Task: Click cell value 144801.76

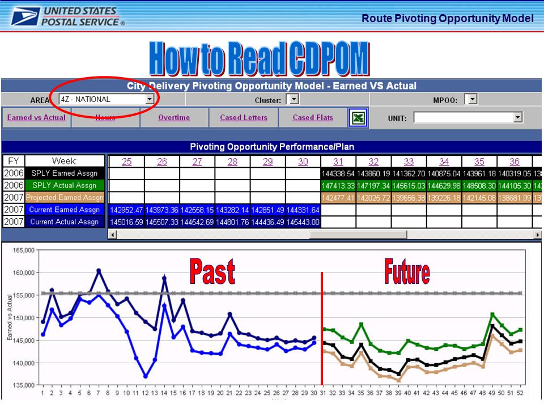Action: (232, 222)
